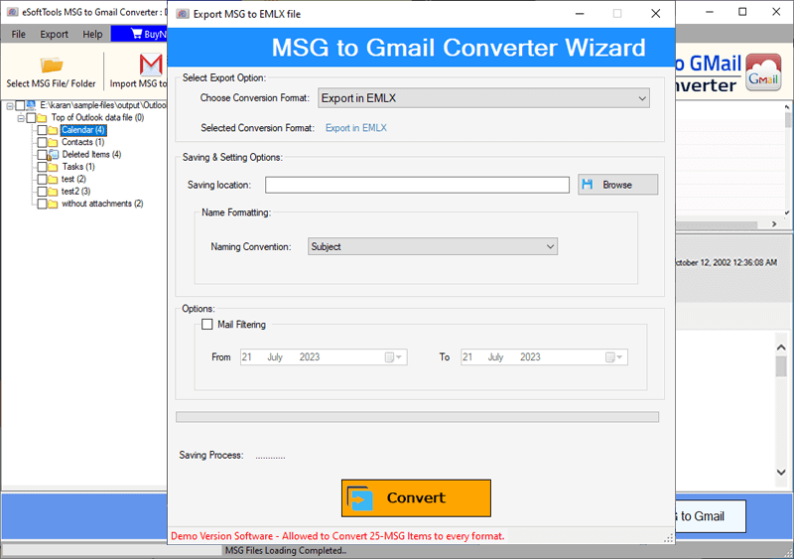Click the BuyNow cart icon
Viewport: 794px width, 559px height.
pyautogui.click(x=136, y=34)
